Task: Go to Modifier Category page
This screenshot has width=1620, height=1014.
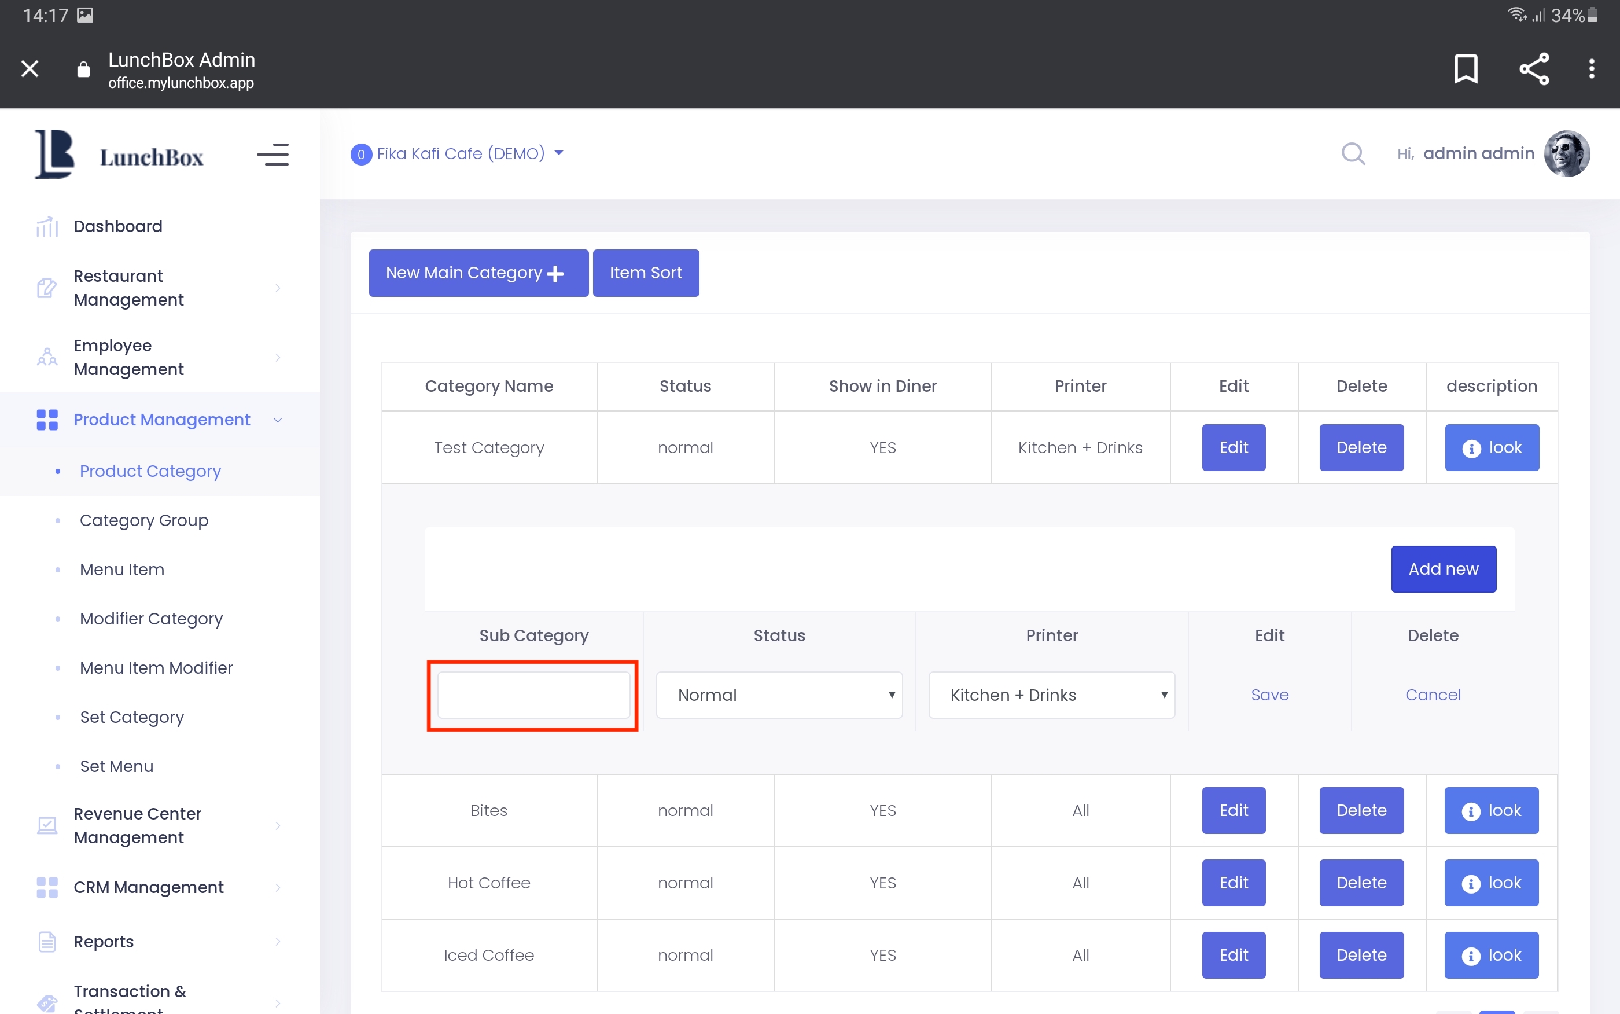Action: click(151, 618)
